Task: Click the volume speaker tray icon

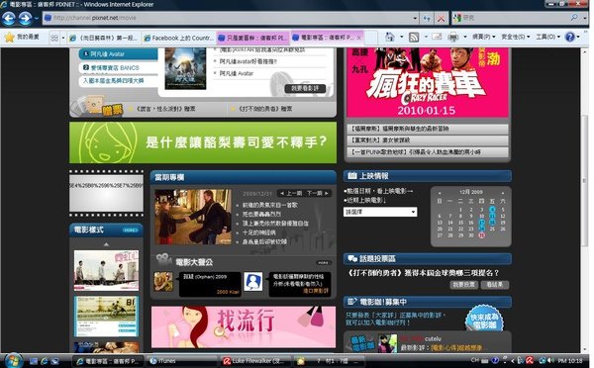Action: (x=551, y=360)
